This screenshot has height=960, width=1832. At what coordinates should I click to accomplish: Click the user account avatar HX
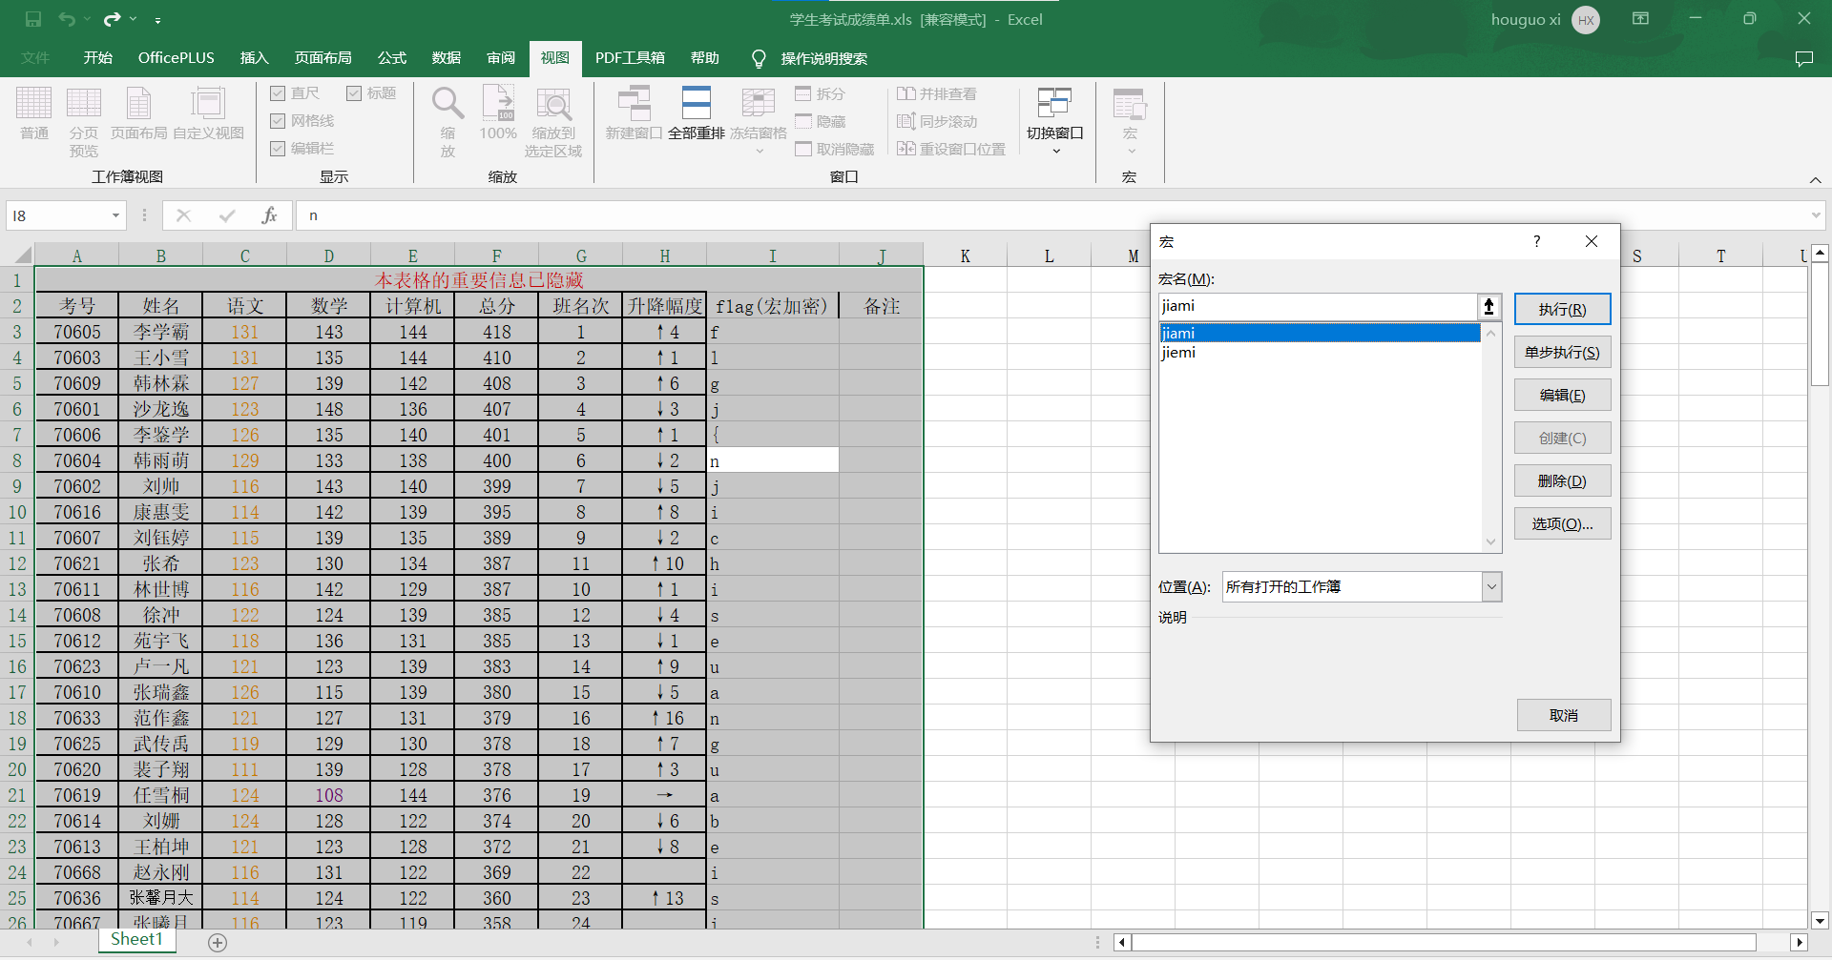(x=1586, y=20)
